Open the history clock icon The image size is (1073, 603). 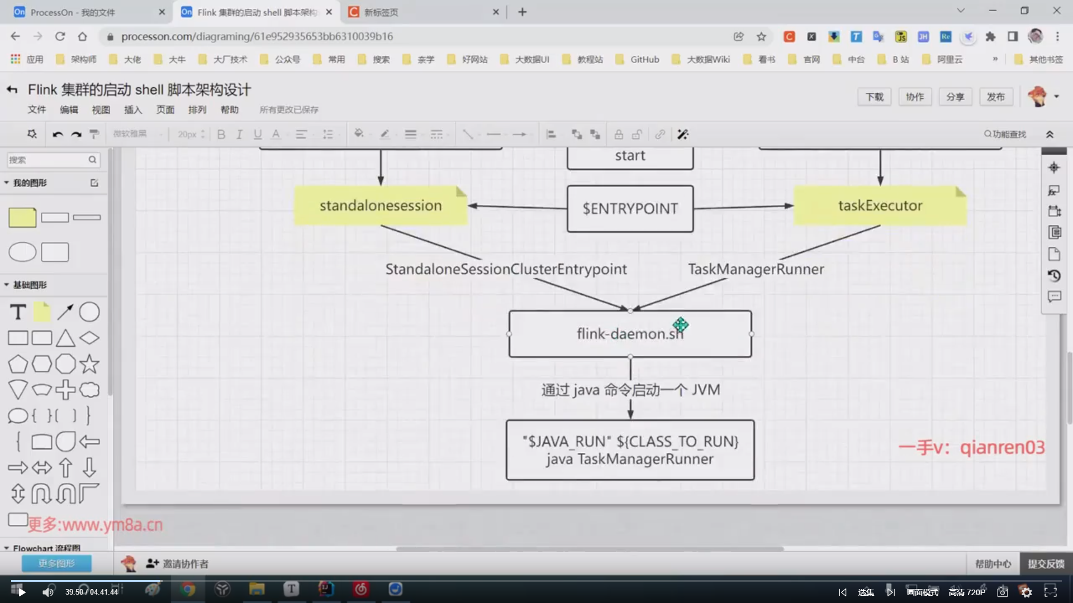pyautogui.click(x=1054, y=276)
